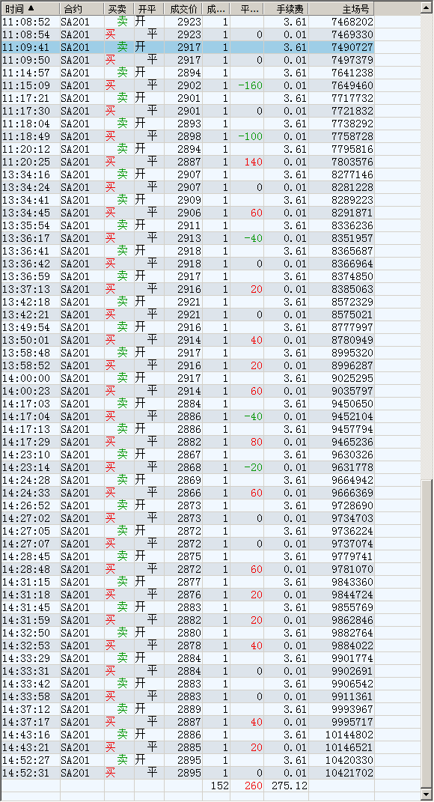Click the sort arrow beside 时间
The image size is (434, 802).
coord(31,8)
